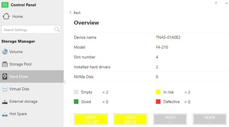Click the Back chevron arrow
The width and height of the screenshot is (229, 127).
(x=70, y=12)
